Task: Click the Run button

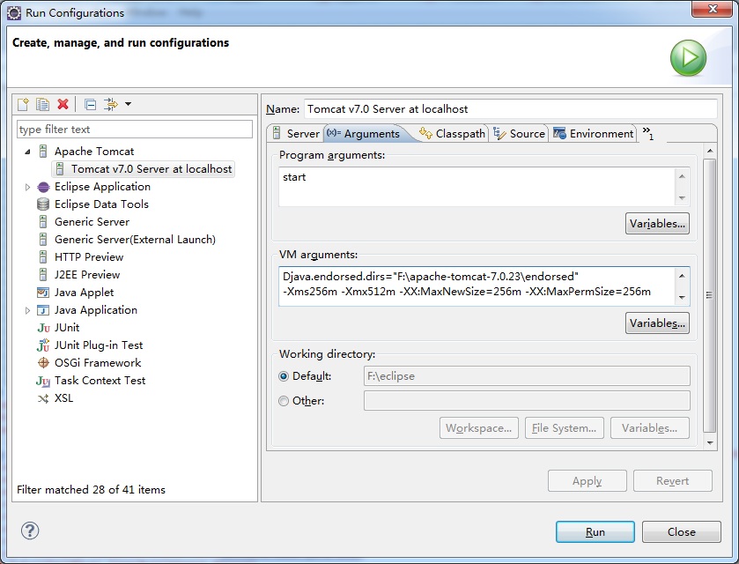Action: click(595, 532)
